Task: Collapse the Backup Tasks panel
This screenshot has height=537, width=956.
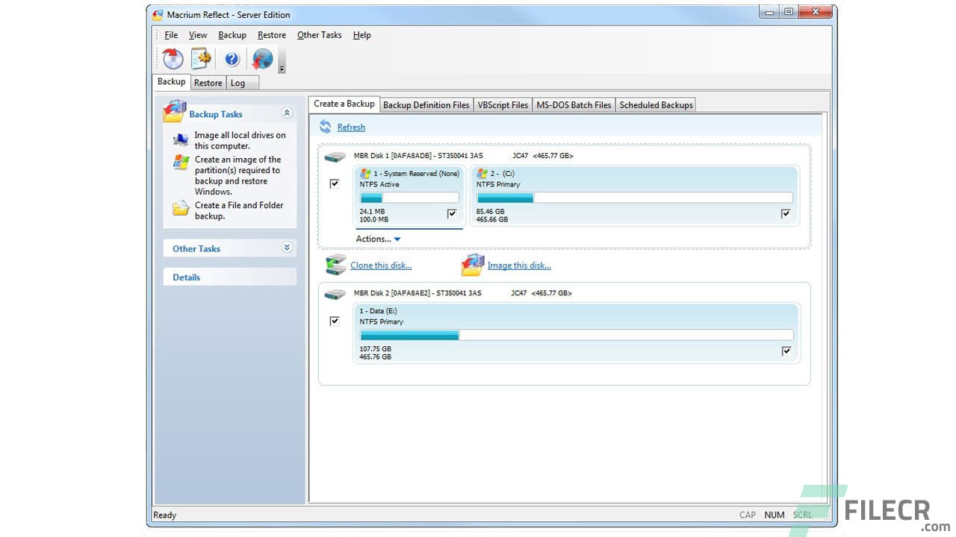Action: coord(287,112)
